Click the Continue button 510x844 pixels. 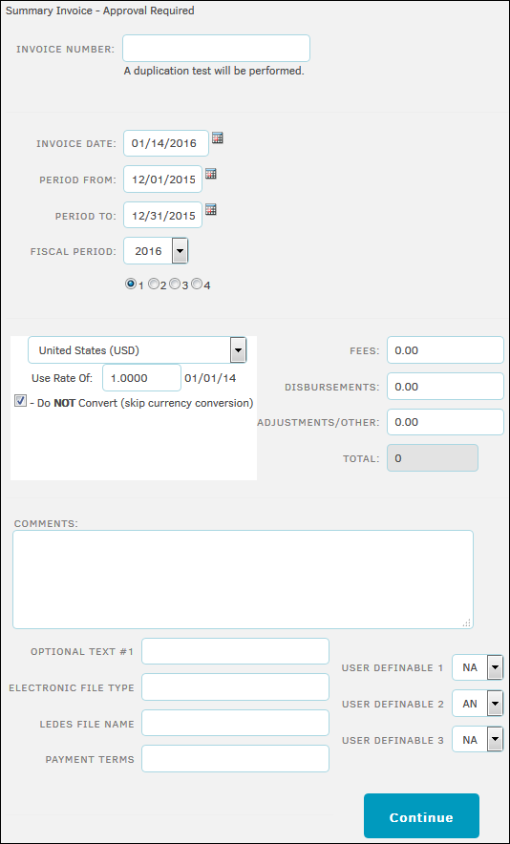point(421,816)
